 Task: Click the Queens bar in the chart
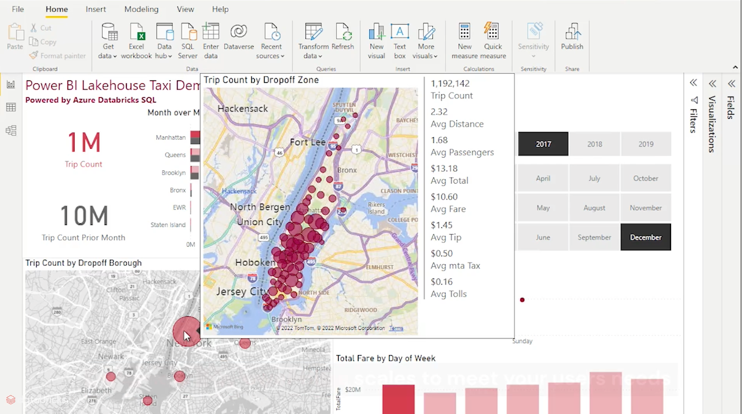tap(195, 155)
